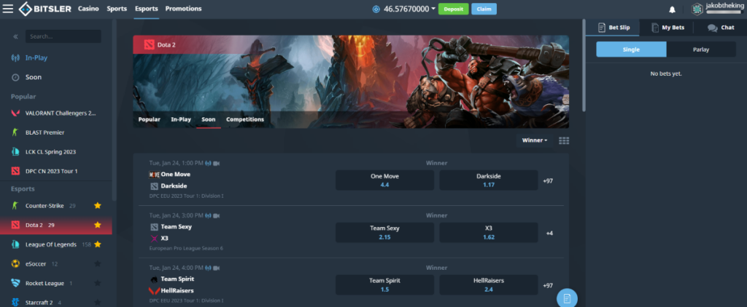Screen dimensions: 747x307
Task: Expand +97 markets for One Move match
Action: tap(548, 181)
